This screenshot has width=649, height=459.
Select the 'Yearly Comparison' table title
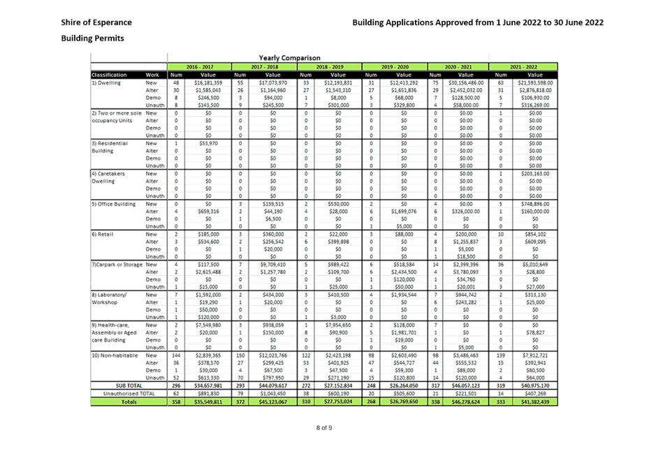pyautogui.click(x=289, y=57)
